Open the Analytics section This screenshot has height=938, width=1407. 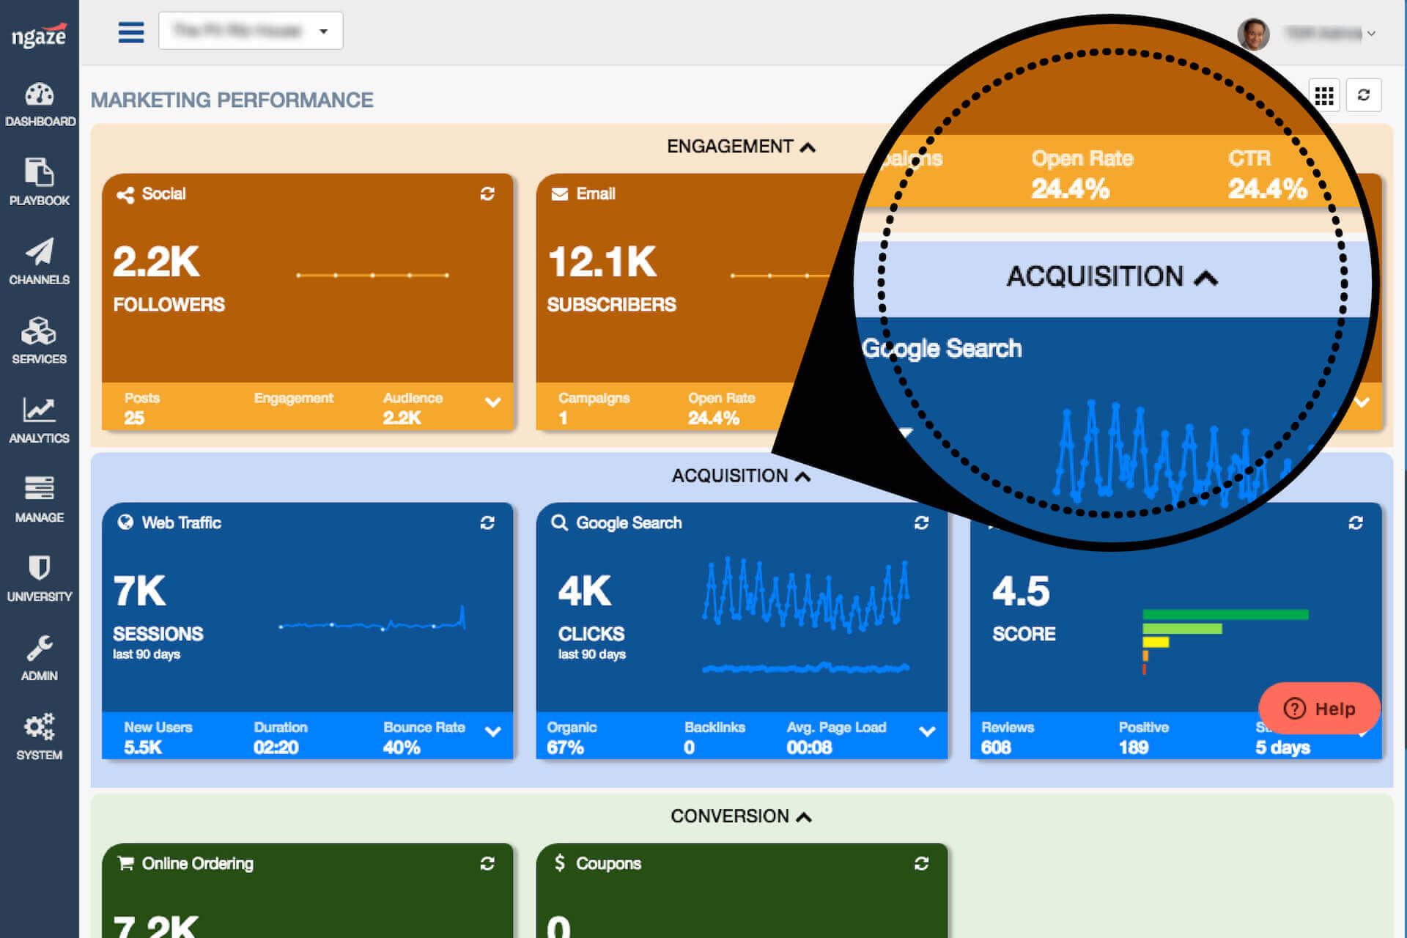[40, 419]
